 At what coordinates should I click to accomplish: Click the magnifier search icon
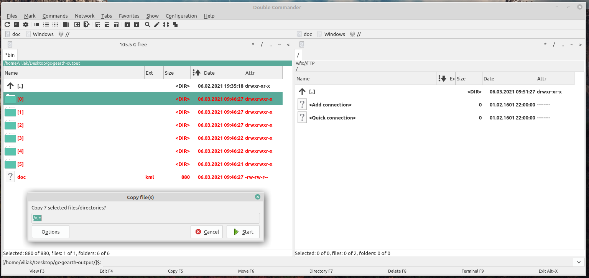click(148, 25)
